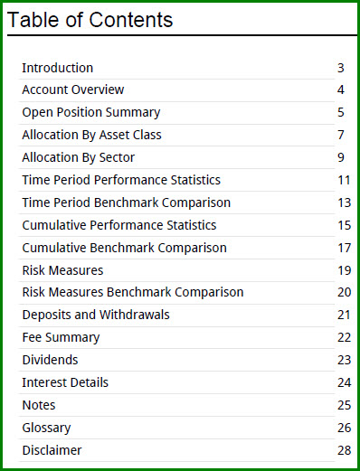This screenshot has width=360, height=471.
Task: Select the Dividends entry
Action: pos(50,360)
